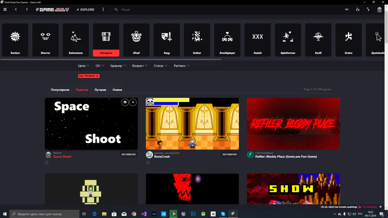This screenshot has height=218, width=388.
Task: Select the #adventure tag tile
Action: [76, 40]
